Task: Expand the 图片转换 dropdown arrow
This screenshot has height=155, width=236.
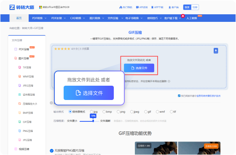Action: [x=103, y=18]
